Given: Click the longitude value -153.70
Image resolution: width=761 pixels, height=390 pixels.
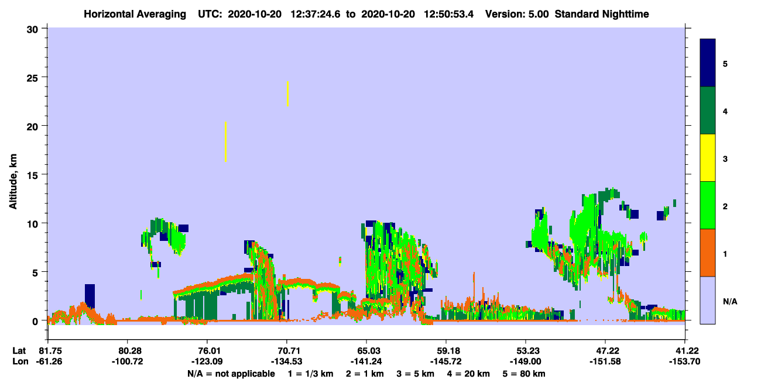Looking at the screenshot, I should [684, 361].
